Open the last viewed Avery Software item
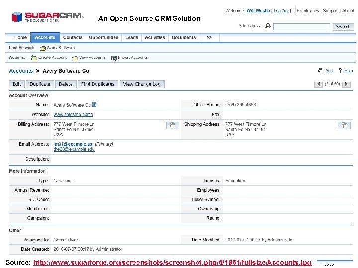This screenshot has height=268, width=358. point(57,48)
